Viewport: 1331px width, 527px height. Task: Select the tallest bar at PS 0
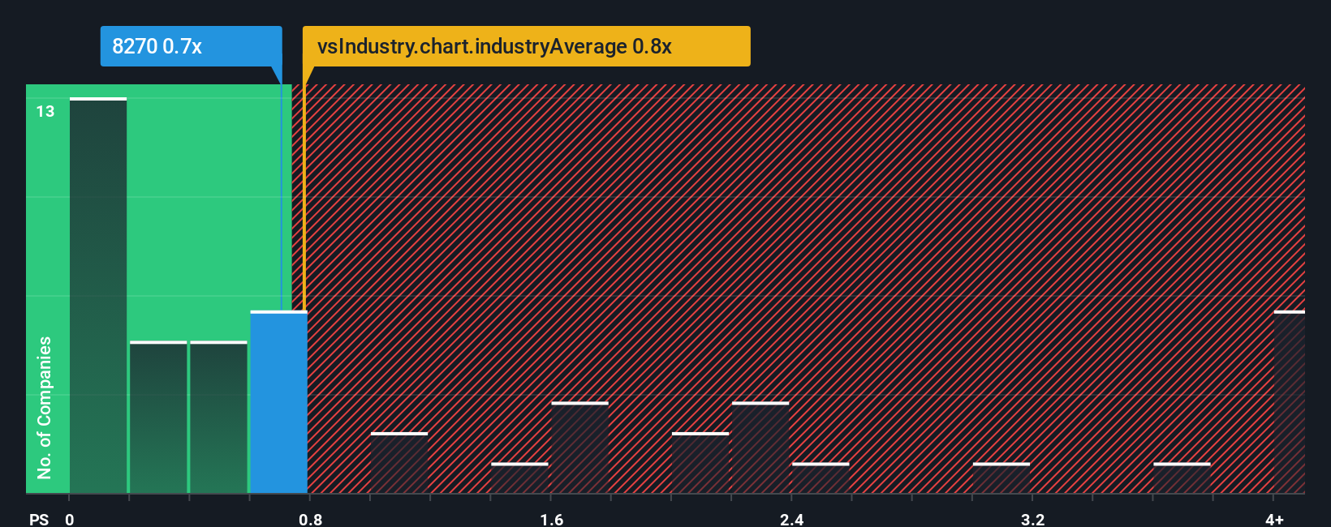tap(98, 296)
